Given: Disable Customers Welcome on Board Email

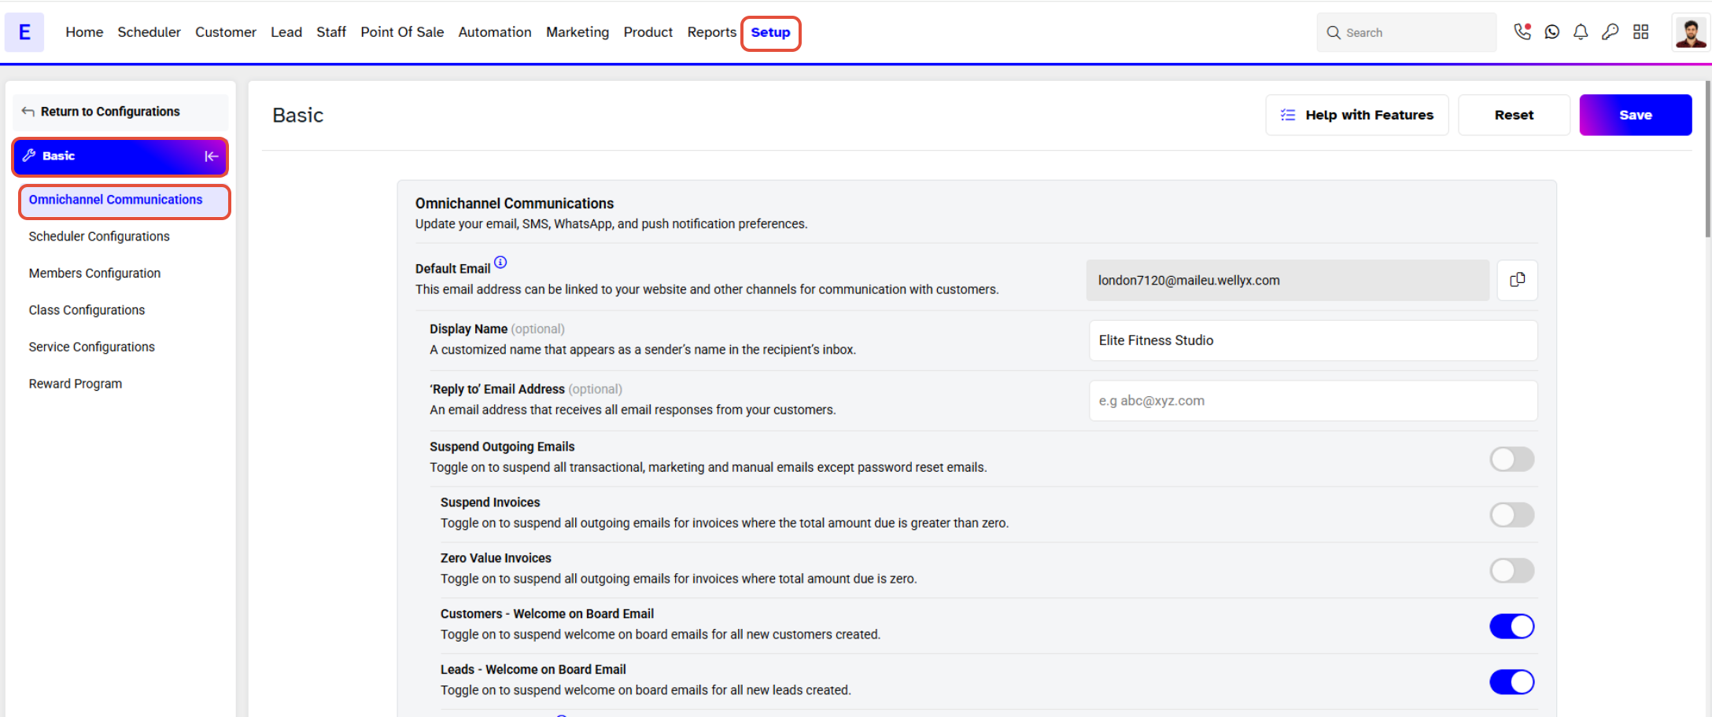Looking at the screenshot, I should click(1511, 627).
